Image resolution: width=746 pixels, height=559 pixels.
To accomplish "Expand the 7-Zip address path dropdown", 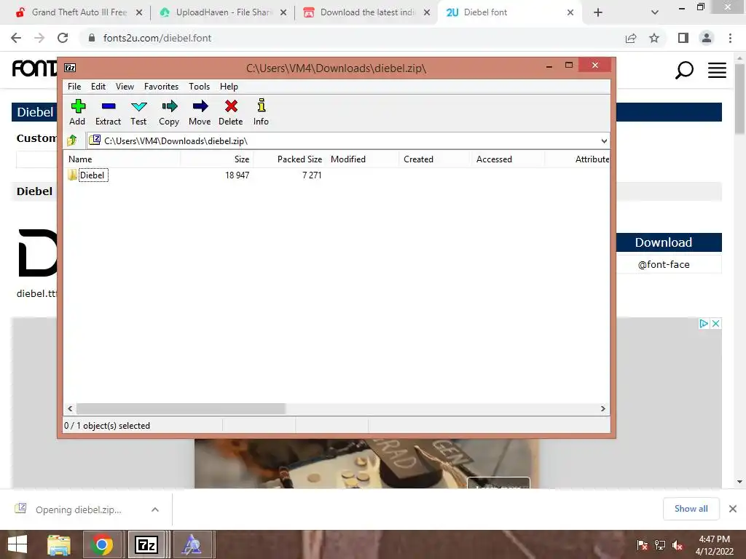I will point(604,140).
